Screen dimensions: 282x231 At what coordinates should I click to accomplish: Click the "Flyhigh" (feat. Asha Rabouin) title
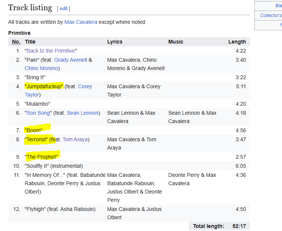click(x=60, y=209)
